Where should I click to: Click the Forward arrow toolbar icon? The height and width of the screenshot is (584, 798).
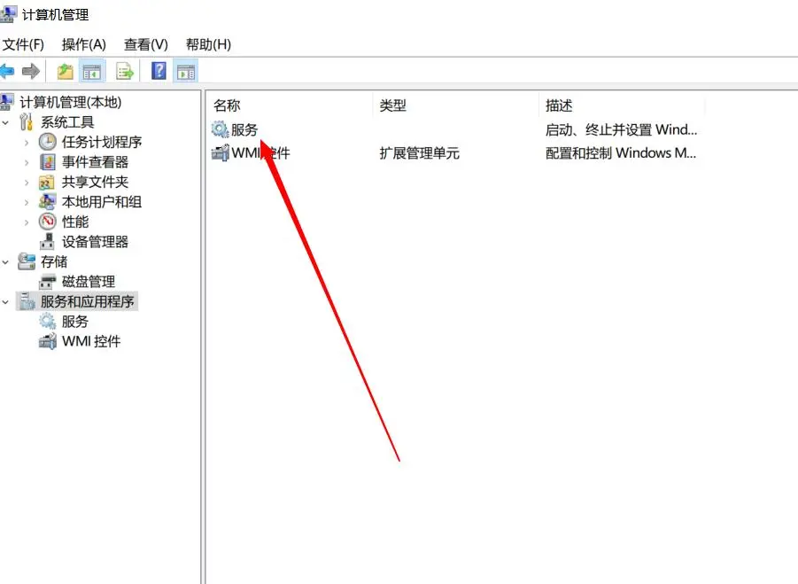click(31, 71)
